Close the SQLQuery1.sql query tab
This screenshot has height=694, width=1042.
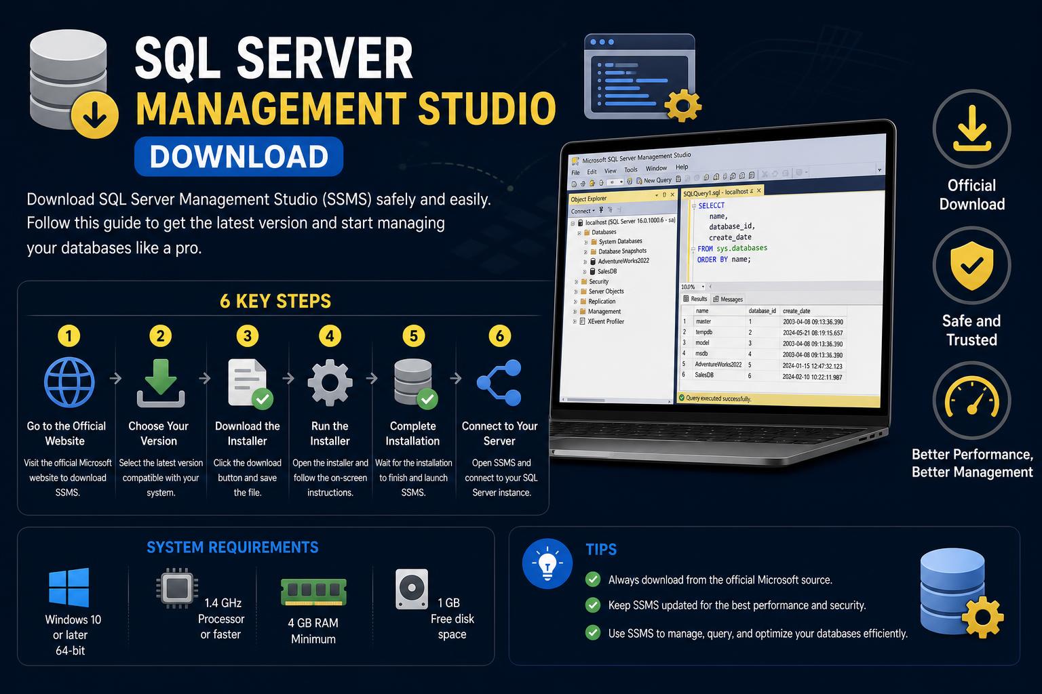point(758,190)
